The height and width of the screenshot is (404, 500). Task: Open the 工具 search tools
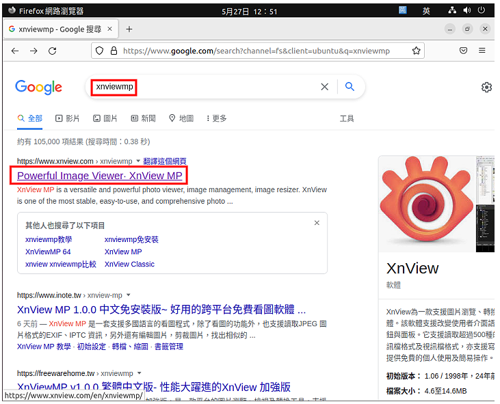tap(347, 118)
